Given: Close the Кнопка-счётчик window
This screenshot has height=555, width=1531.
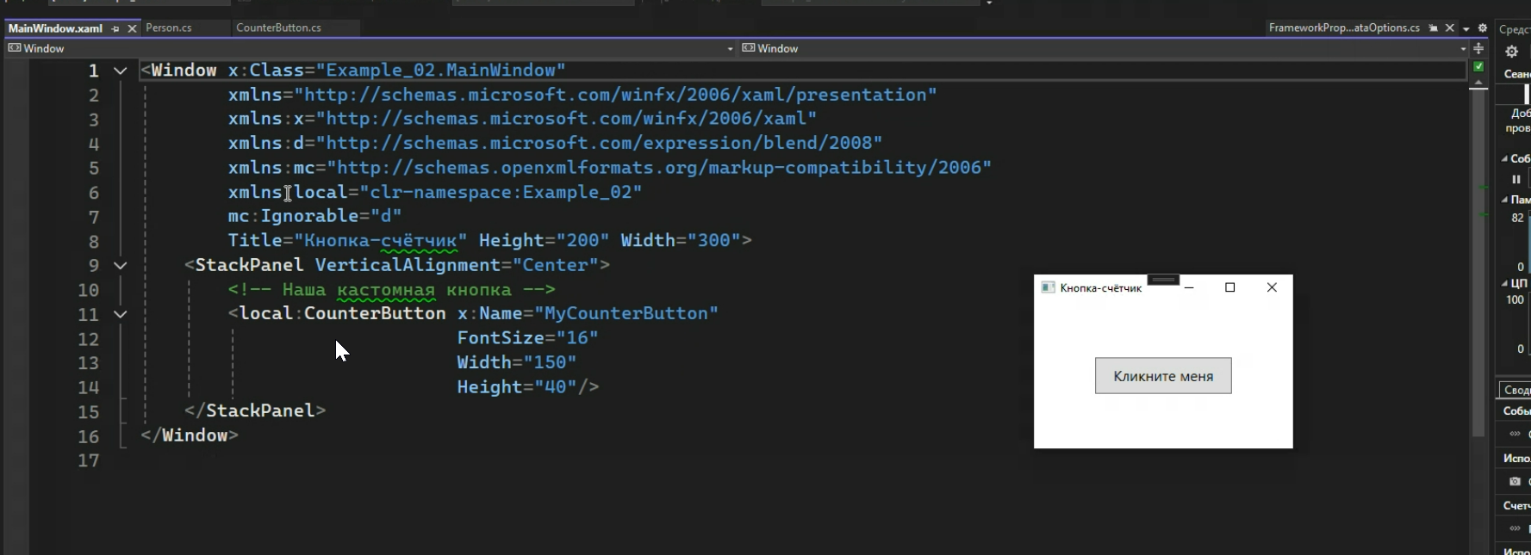Looking at the screenshot, I should click(1272, 287).
